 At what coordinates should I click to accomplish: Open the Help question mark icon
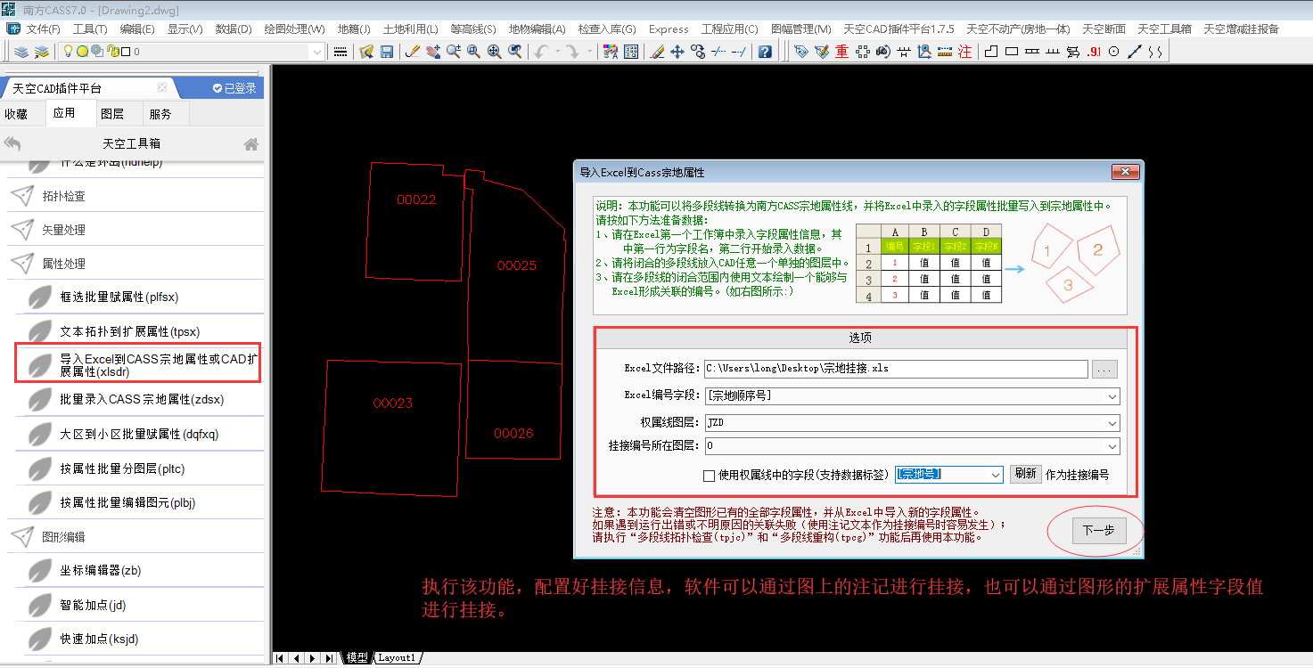coord(765,52)
